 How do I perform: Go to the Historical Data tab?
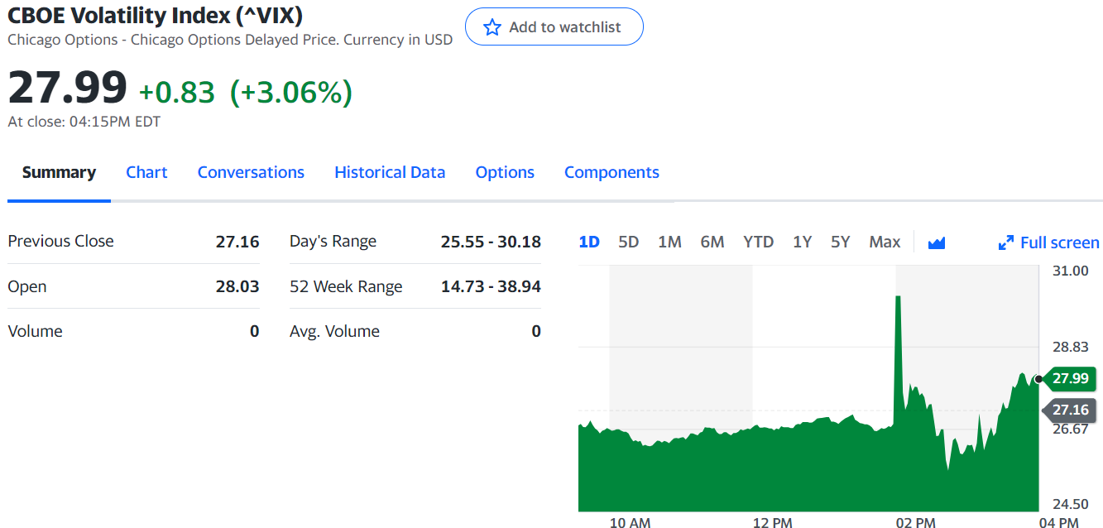(x=390, y=172)
